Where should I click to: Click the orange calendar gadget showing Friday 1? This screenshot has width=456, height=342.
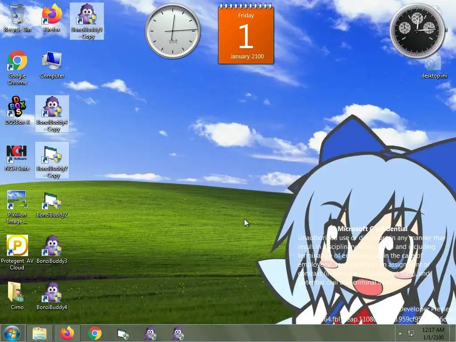pyautogui.click(x=246, y=34)
